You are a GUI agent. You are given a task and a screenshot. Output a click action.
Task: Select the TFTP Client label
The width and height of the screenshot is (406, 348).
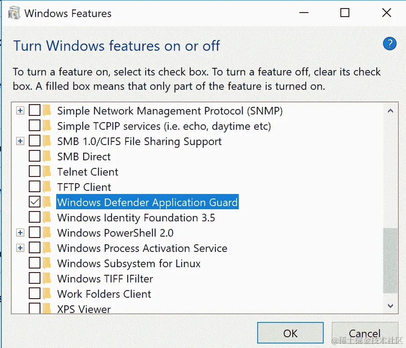coord(84,187)
